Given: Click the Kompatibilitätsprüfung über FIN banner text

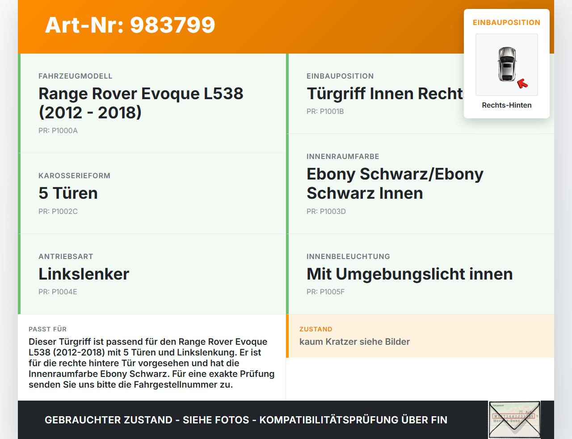Looking at the screenshot, I should tap(246, 420).
